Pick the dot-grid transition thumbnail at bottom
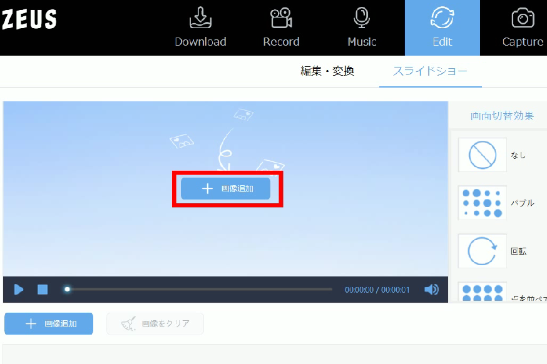The width and height of the screenshot is (547, 364). point(482,292)
